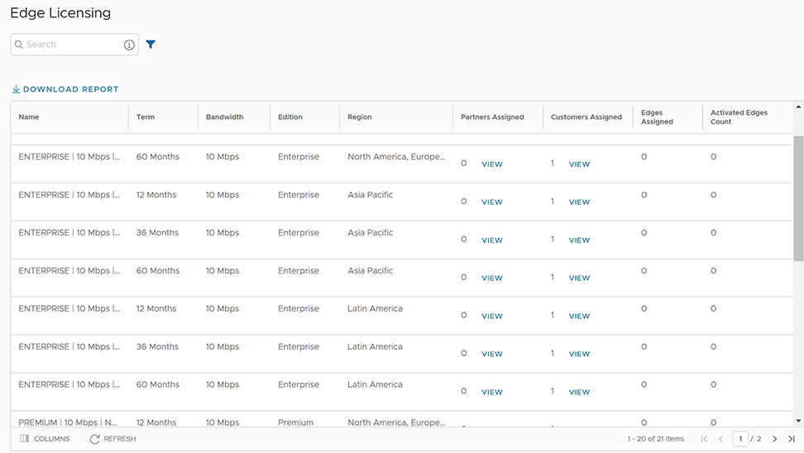Jump to the first page icon
This screenshot has height=453, width=804.
click(704, 439)
